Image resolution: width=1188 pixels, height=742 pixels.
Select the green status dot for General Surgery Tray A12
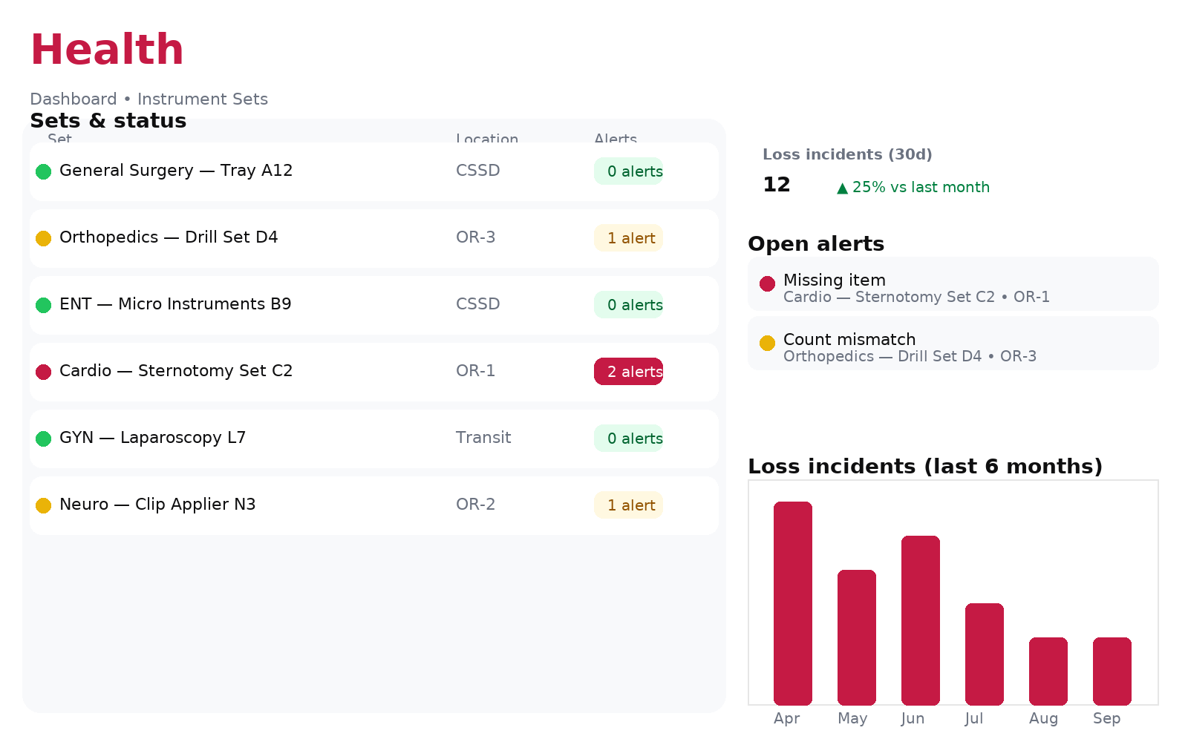pyautogui.click(x=44, y=171)
